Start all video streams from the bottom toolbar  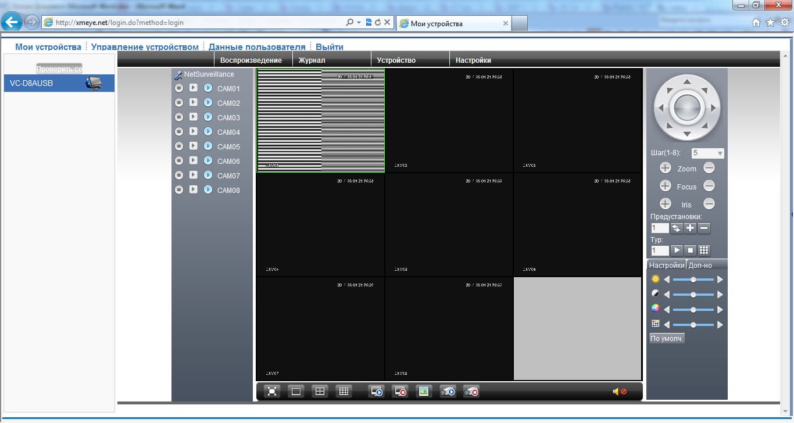tap(376, 392)
